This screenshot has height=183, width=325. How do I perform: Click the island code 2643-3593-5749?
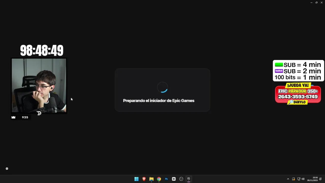(x=298, y=97)
